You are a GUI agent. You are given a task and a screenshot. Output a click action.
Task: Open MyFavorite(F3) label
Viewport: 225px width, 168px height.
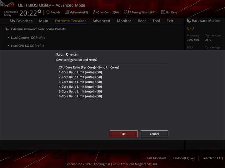tap(79, 12)
